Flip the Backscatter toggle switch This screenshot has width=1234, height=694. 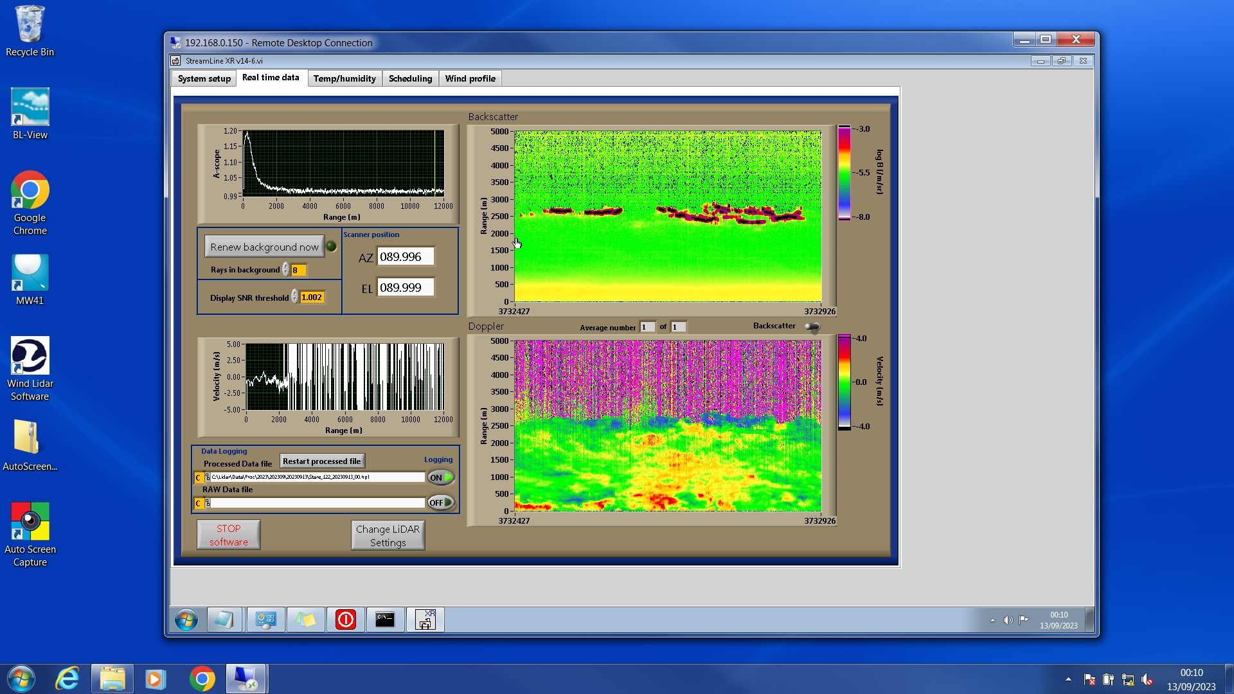coord(812,326)
